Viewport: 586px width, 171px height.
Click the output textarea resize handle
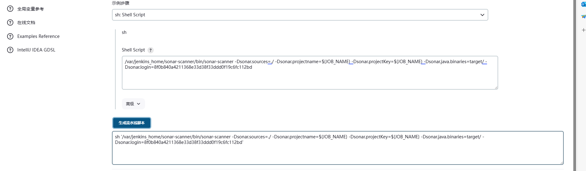pos(562,163)
